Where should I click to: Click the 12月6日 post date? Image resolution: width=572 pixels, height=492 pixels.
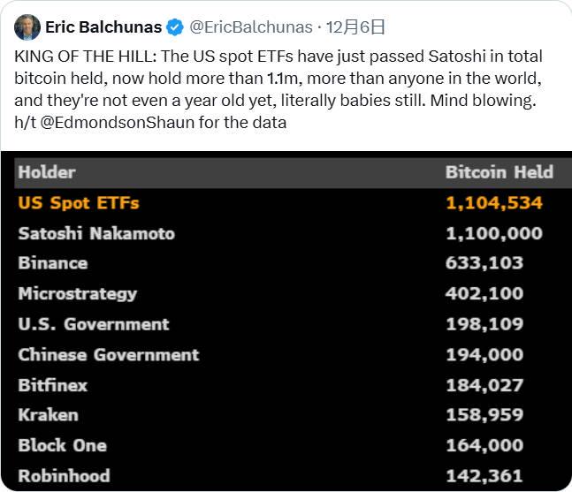tap(355, 27)
